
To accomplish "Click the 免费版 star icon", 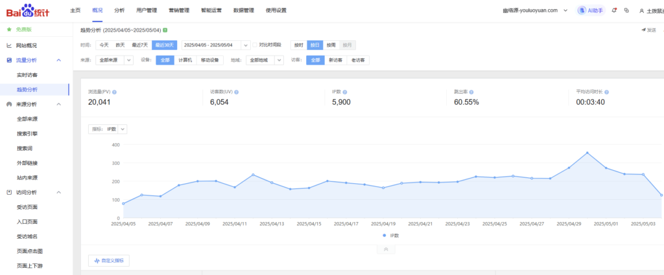I will pos(9,30).
